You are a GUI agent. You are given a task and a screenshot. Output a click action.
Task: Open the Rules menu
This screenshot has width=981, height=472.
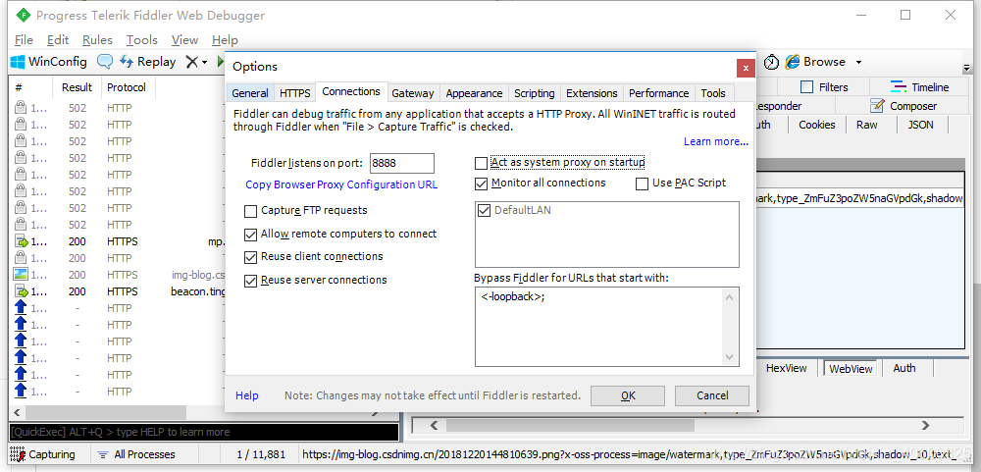pyautogui.click(x=97, y=40)
